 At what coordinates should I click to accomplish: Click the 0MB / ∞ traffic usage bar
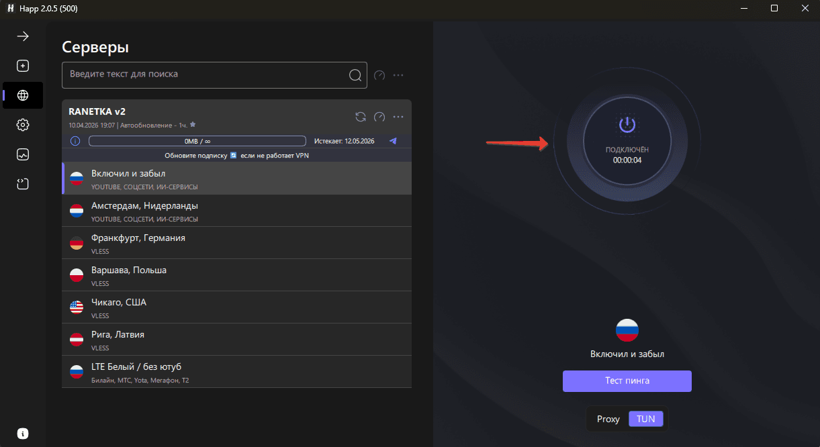198,141
